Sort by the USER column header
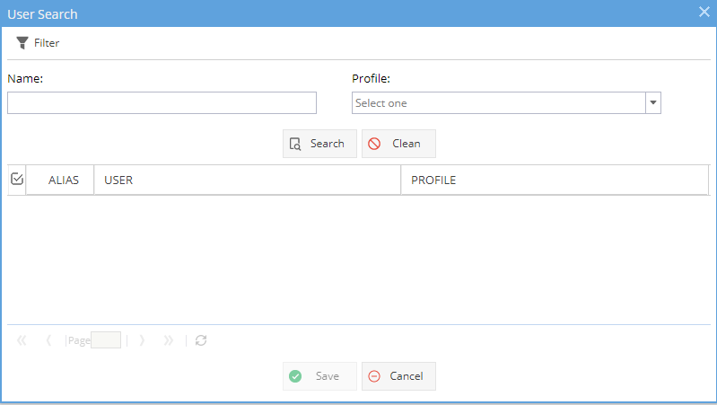This screenshot has width=717, height=405. (x=248, y=180)
